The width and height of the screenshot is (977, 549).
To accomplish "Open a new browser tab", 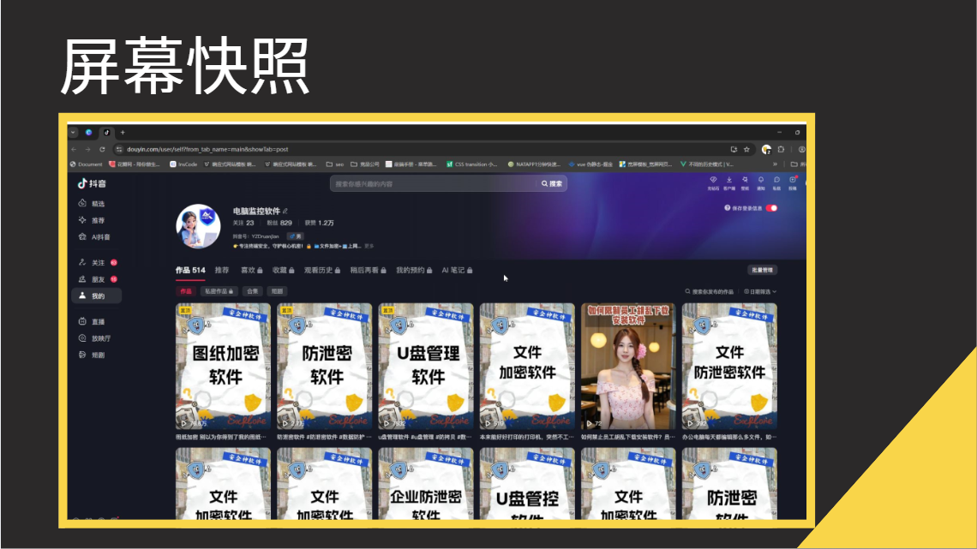I will (123, 133).
